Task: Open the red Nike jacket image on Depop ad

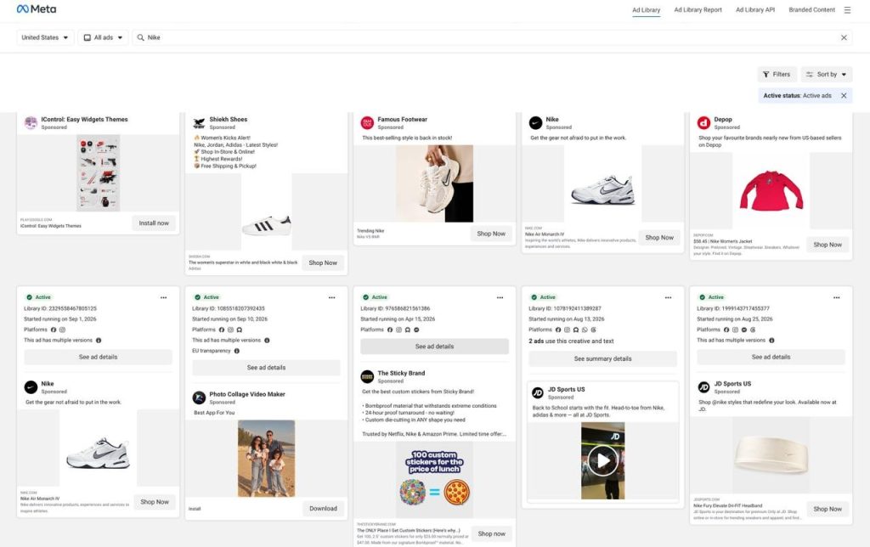Action: click(x=771, y=190)
